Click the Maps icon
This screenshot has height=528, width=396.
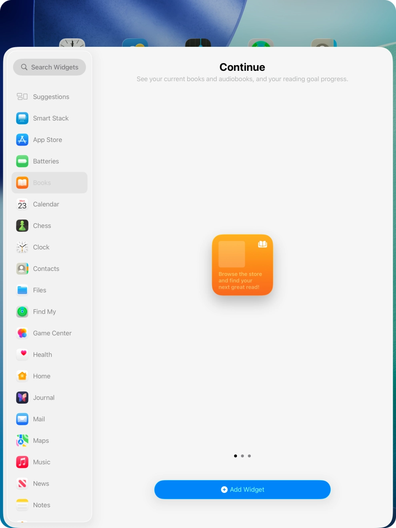coord(22,441)
